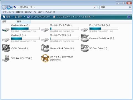Select the Memory Stick Drive (H:) icon
The height and width of the screenshot is (100, 133).
tap(45, 48)
